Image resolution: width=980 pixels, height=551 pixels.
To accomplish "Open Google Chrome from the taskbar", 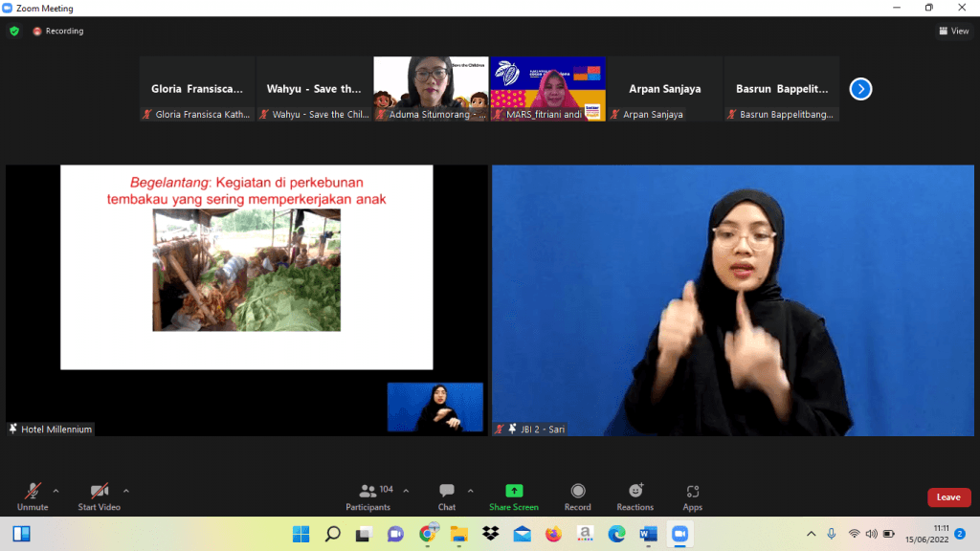I will click(x=428, y=534).
